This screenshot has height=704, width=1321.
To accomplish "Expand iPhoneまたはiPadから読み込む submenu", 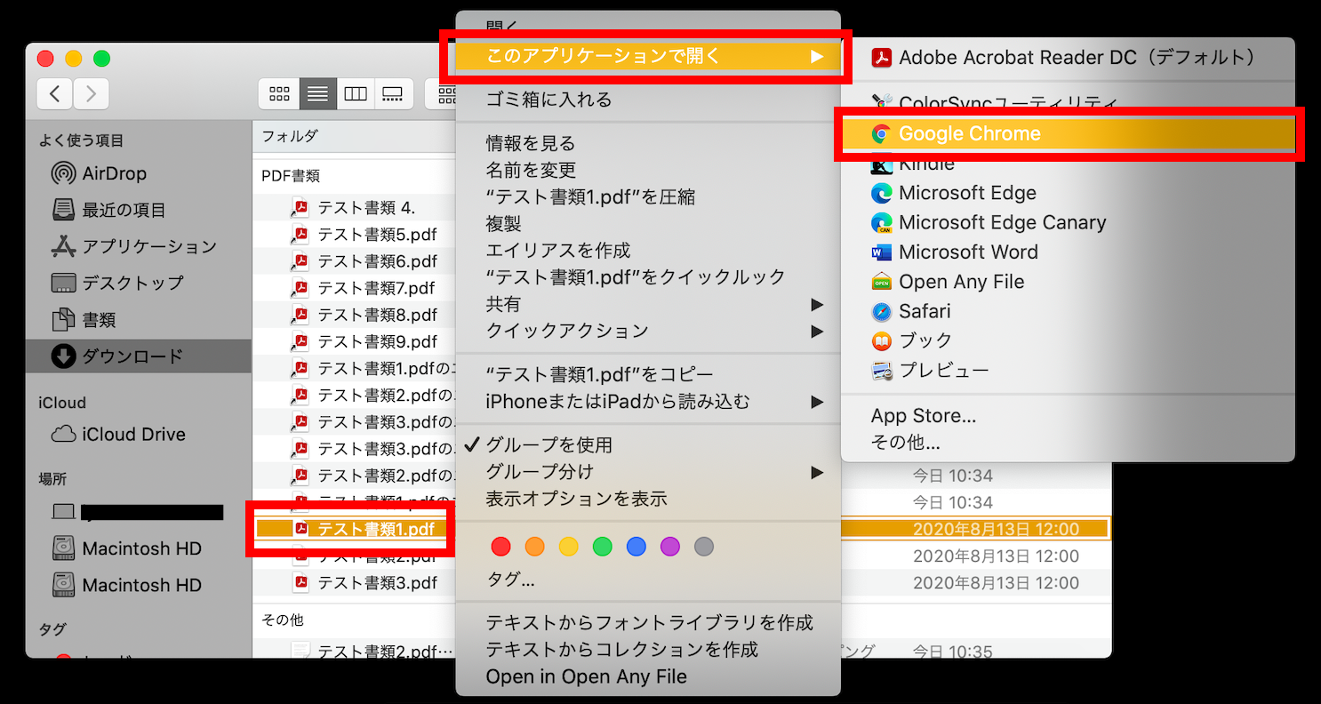I will 648,402.
